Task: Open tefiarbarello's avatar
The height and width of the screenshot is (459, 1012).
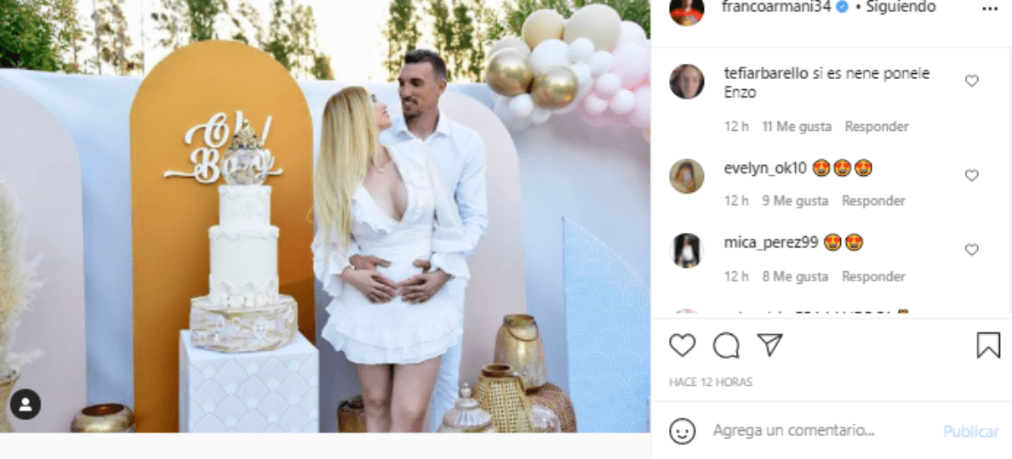Action: tap(686, 82)
